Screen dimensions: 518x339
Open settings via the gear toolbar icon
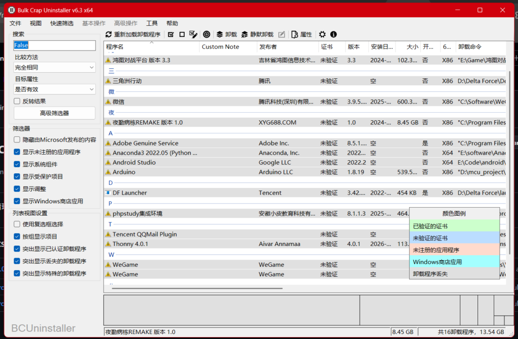(322, 34)
